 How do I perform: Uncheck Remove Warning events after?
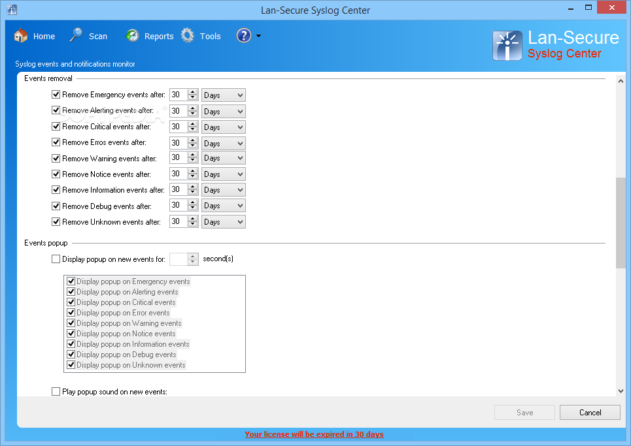56,158
